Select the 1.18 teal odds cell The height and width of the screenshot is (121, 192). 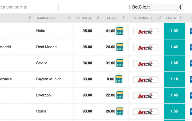[174, 79]
